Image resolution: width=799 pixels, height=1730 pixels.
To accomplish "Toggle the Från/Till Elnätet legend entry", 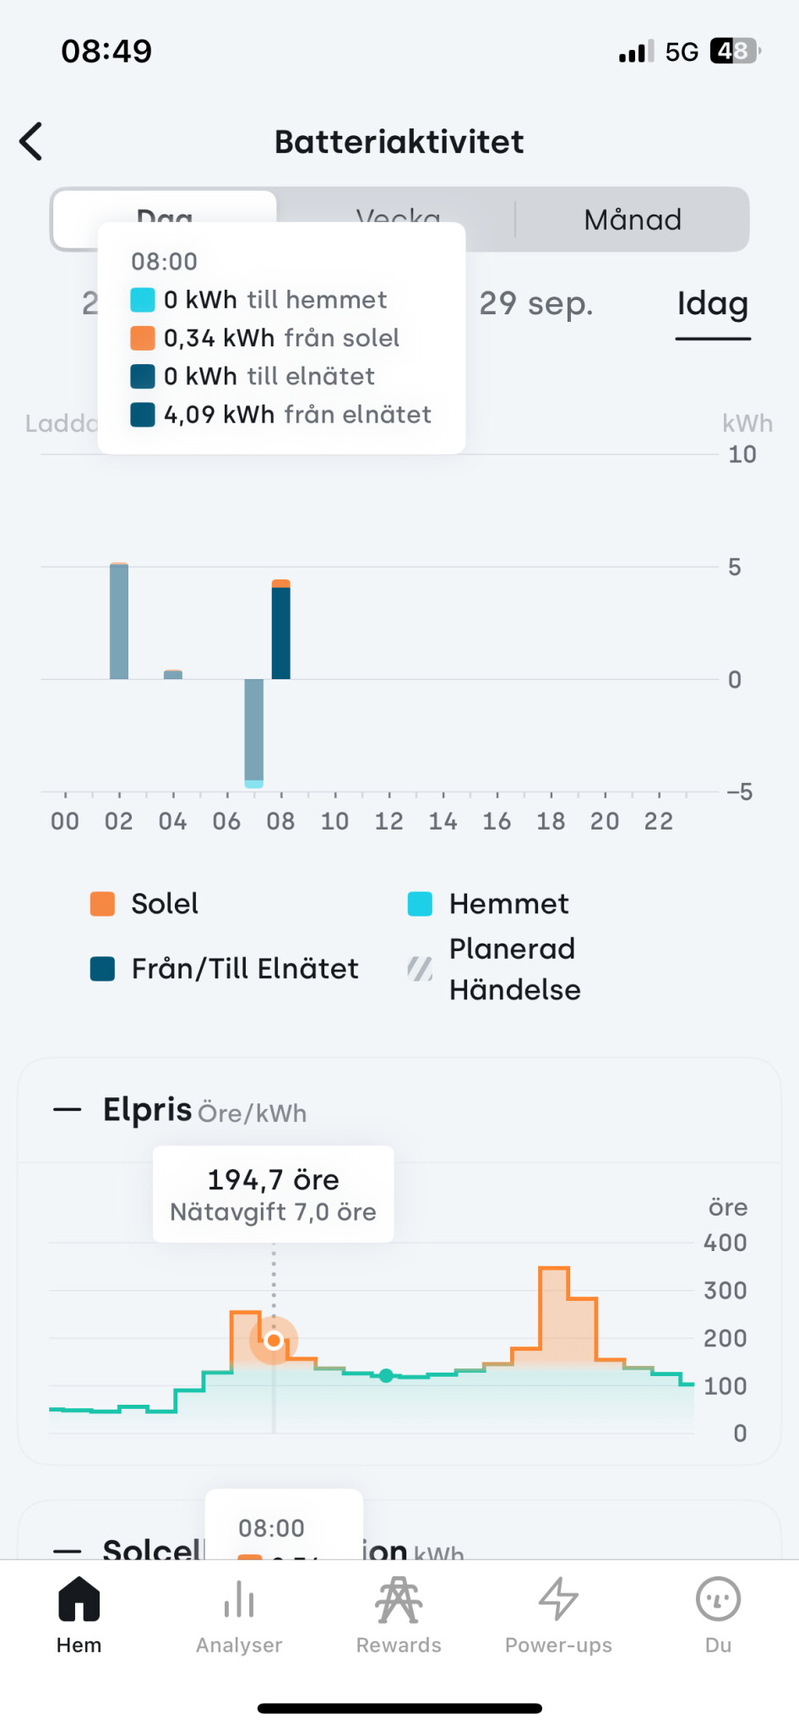I will [225, 969].
